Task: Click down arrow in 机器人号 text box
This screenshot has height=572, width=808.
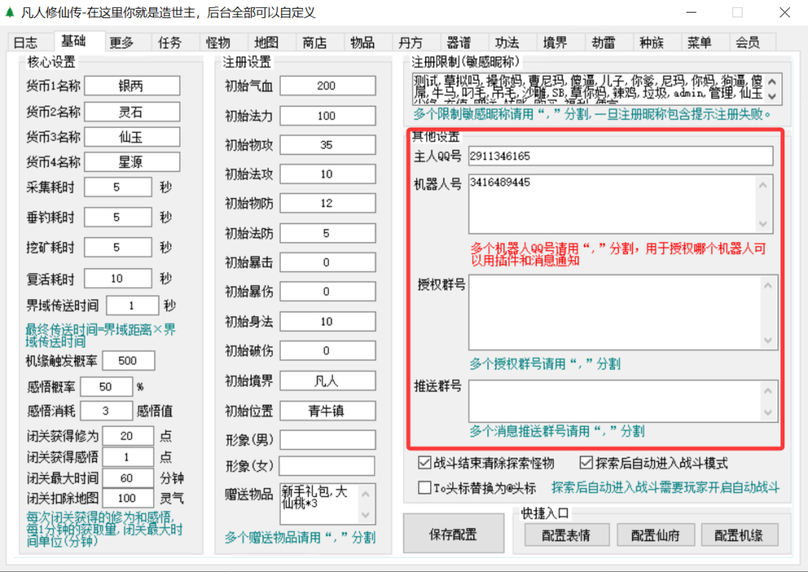Action: tap(764, 223)
